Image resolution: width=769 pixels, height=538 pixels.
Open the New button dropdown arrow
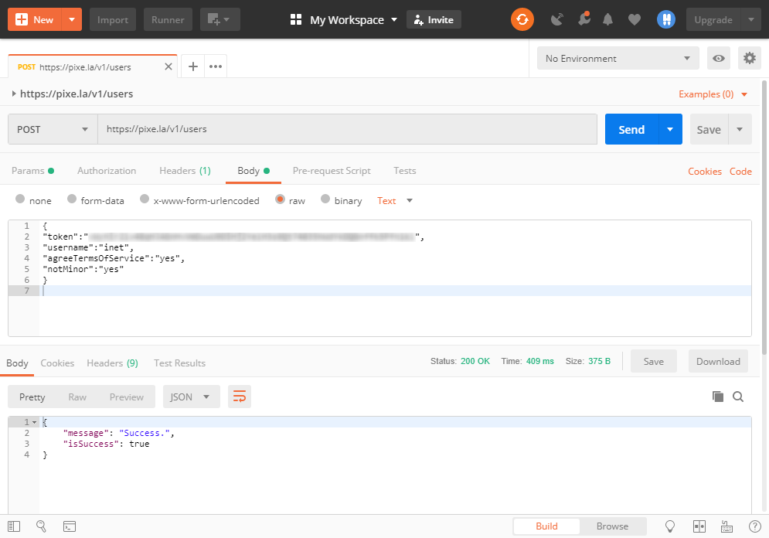point(72,19)
